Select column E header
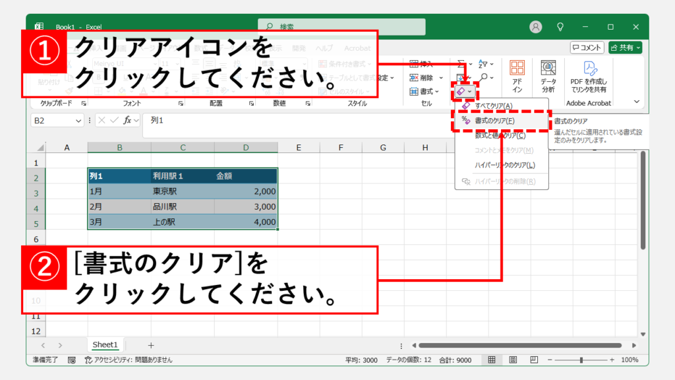The width and height of the screenshot is (675, 380). click(299, 148)
